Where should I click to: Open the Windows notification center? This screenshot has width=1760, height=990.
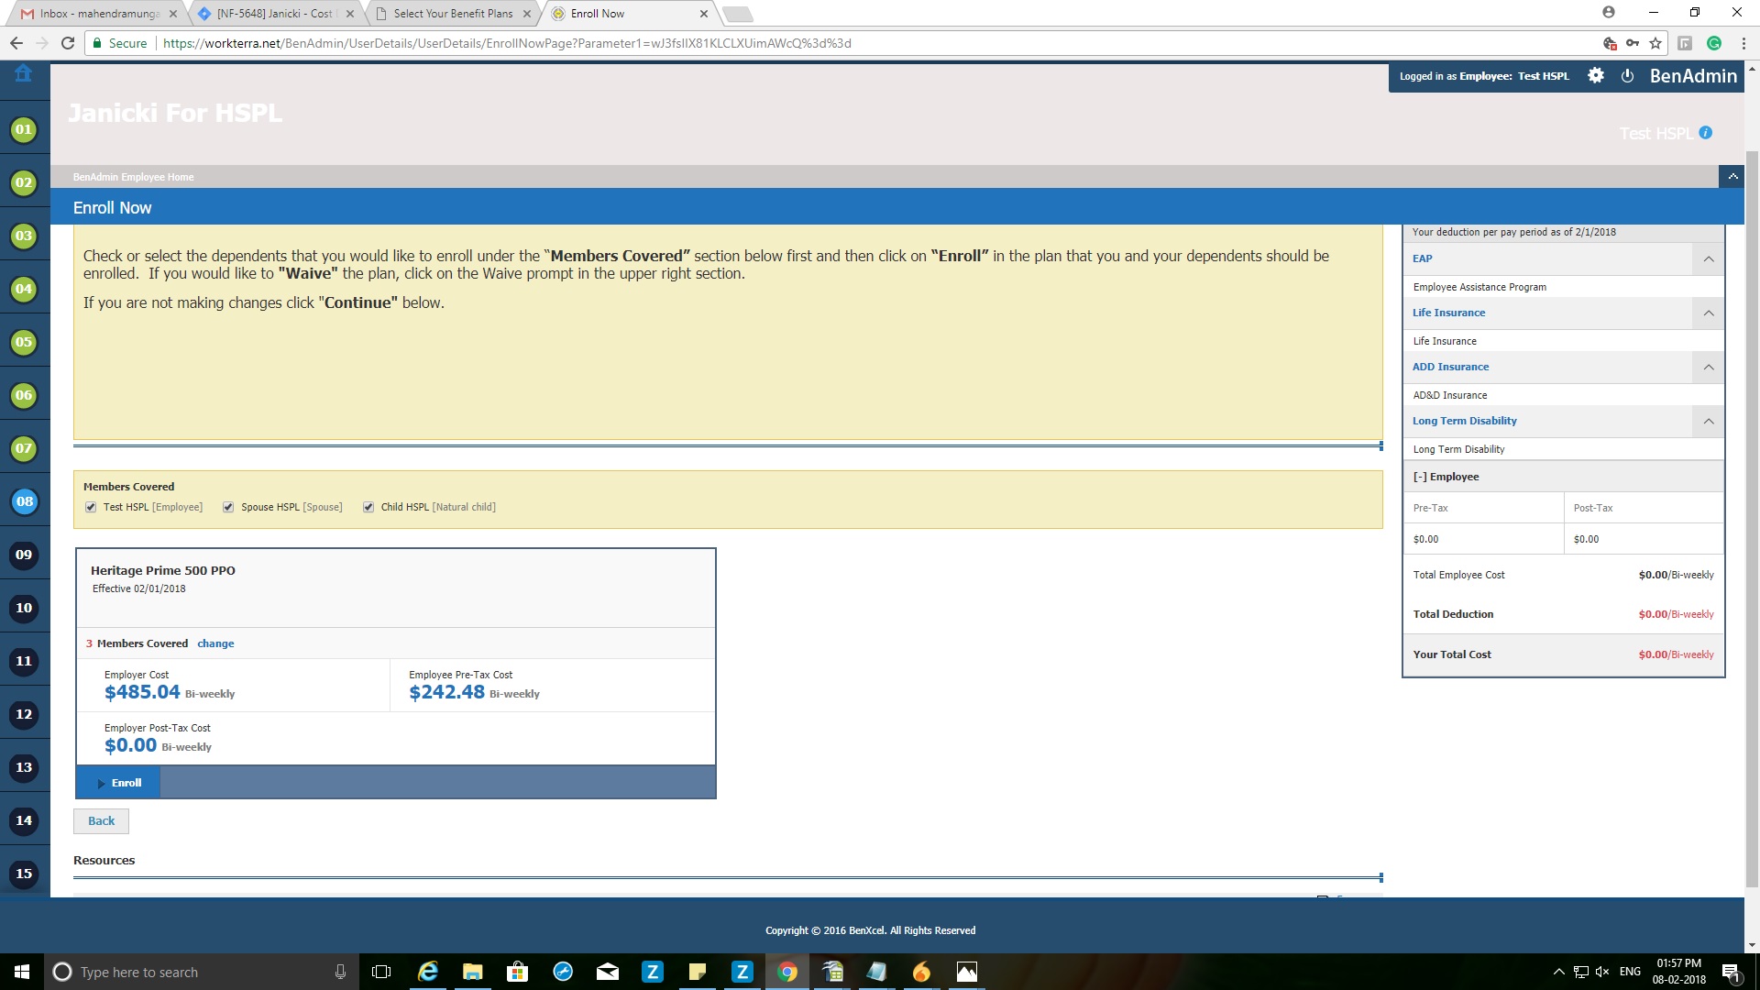[x=1731, y=972]
